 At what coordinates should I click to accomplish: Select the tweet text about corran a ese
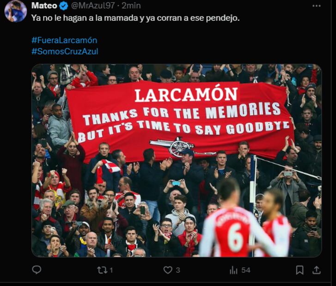pos(135,18)
